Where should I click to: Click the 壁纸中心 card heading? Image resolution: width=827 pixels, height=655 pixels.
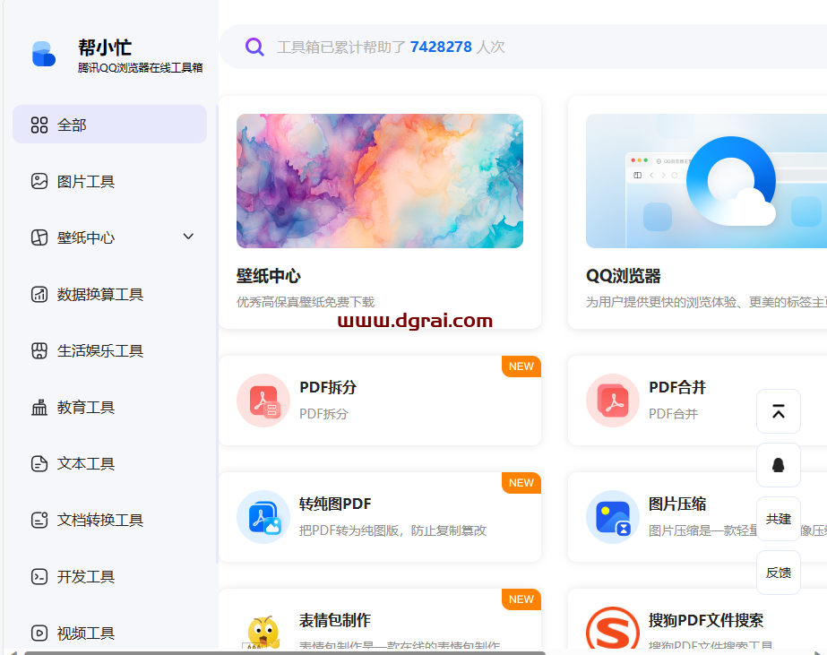coord(269,276)
